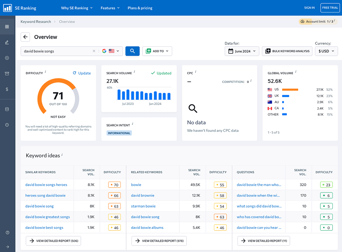Screen dimensions: 342x252
Task: Click the orange US volume bar
Action: [x=290, y=89]
